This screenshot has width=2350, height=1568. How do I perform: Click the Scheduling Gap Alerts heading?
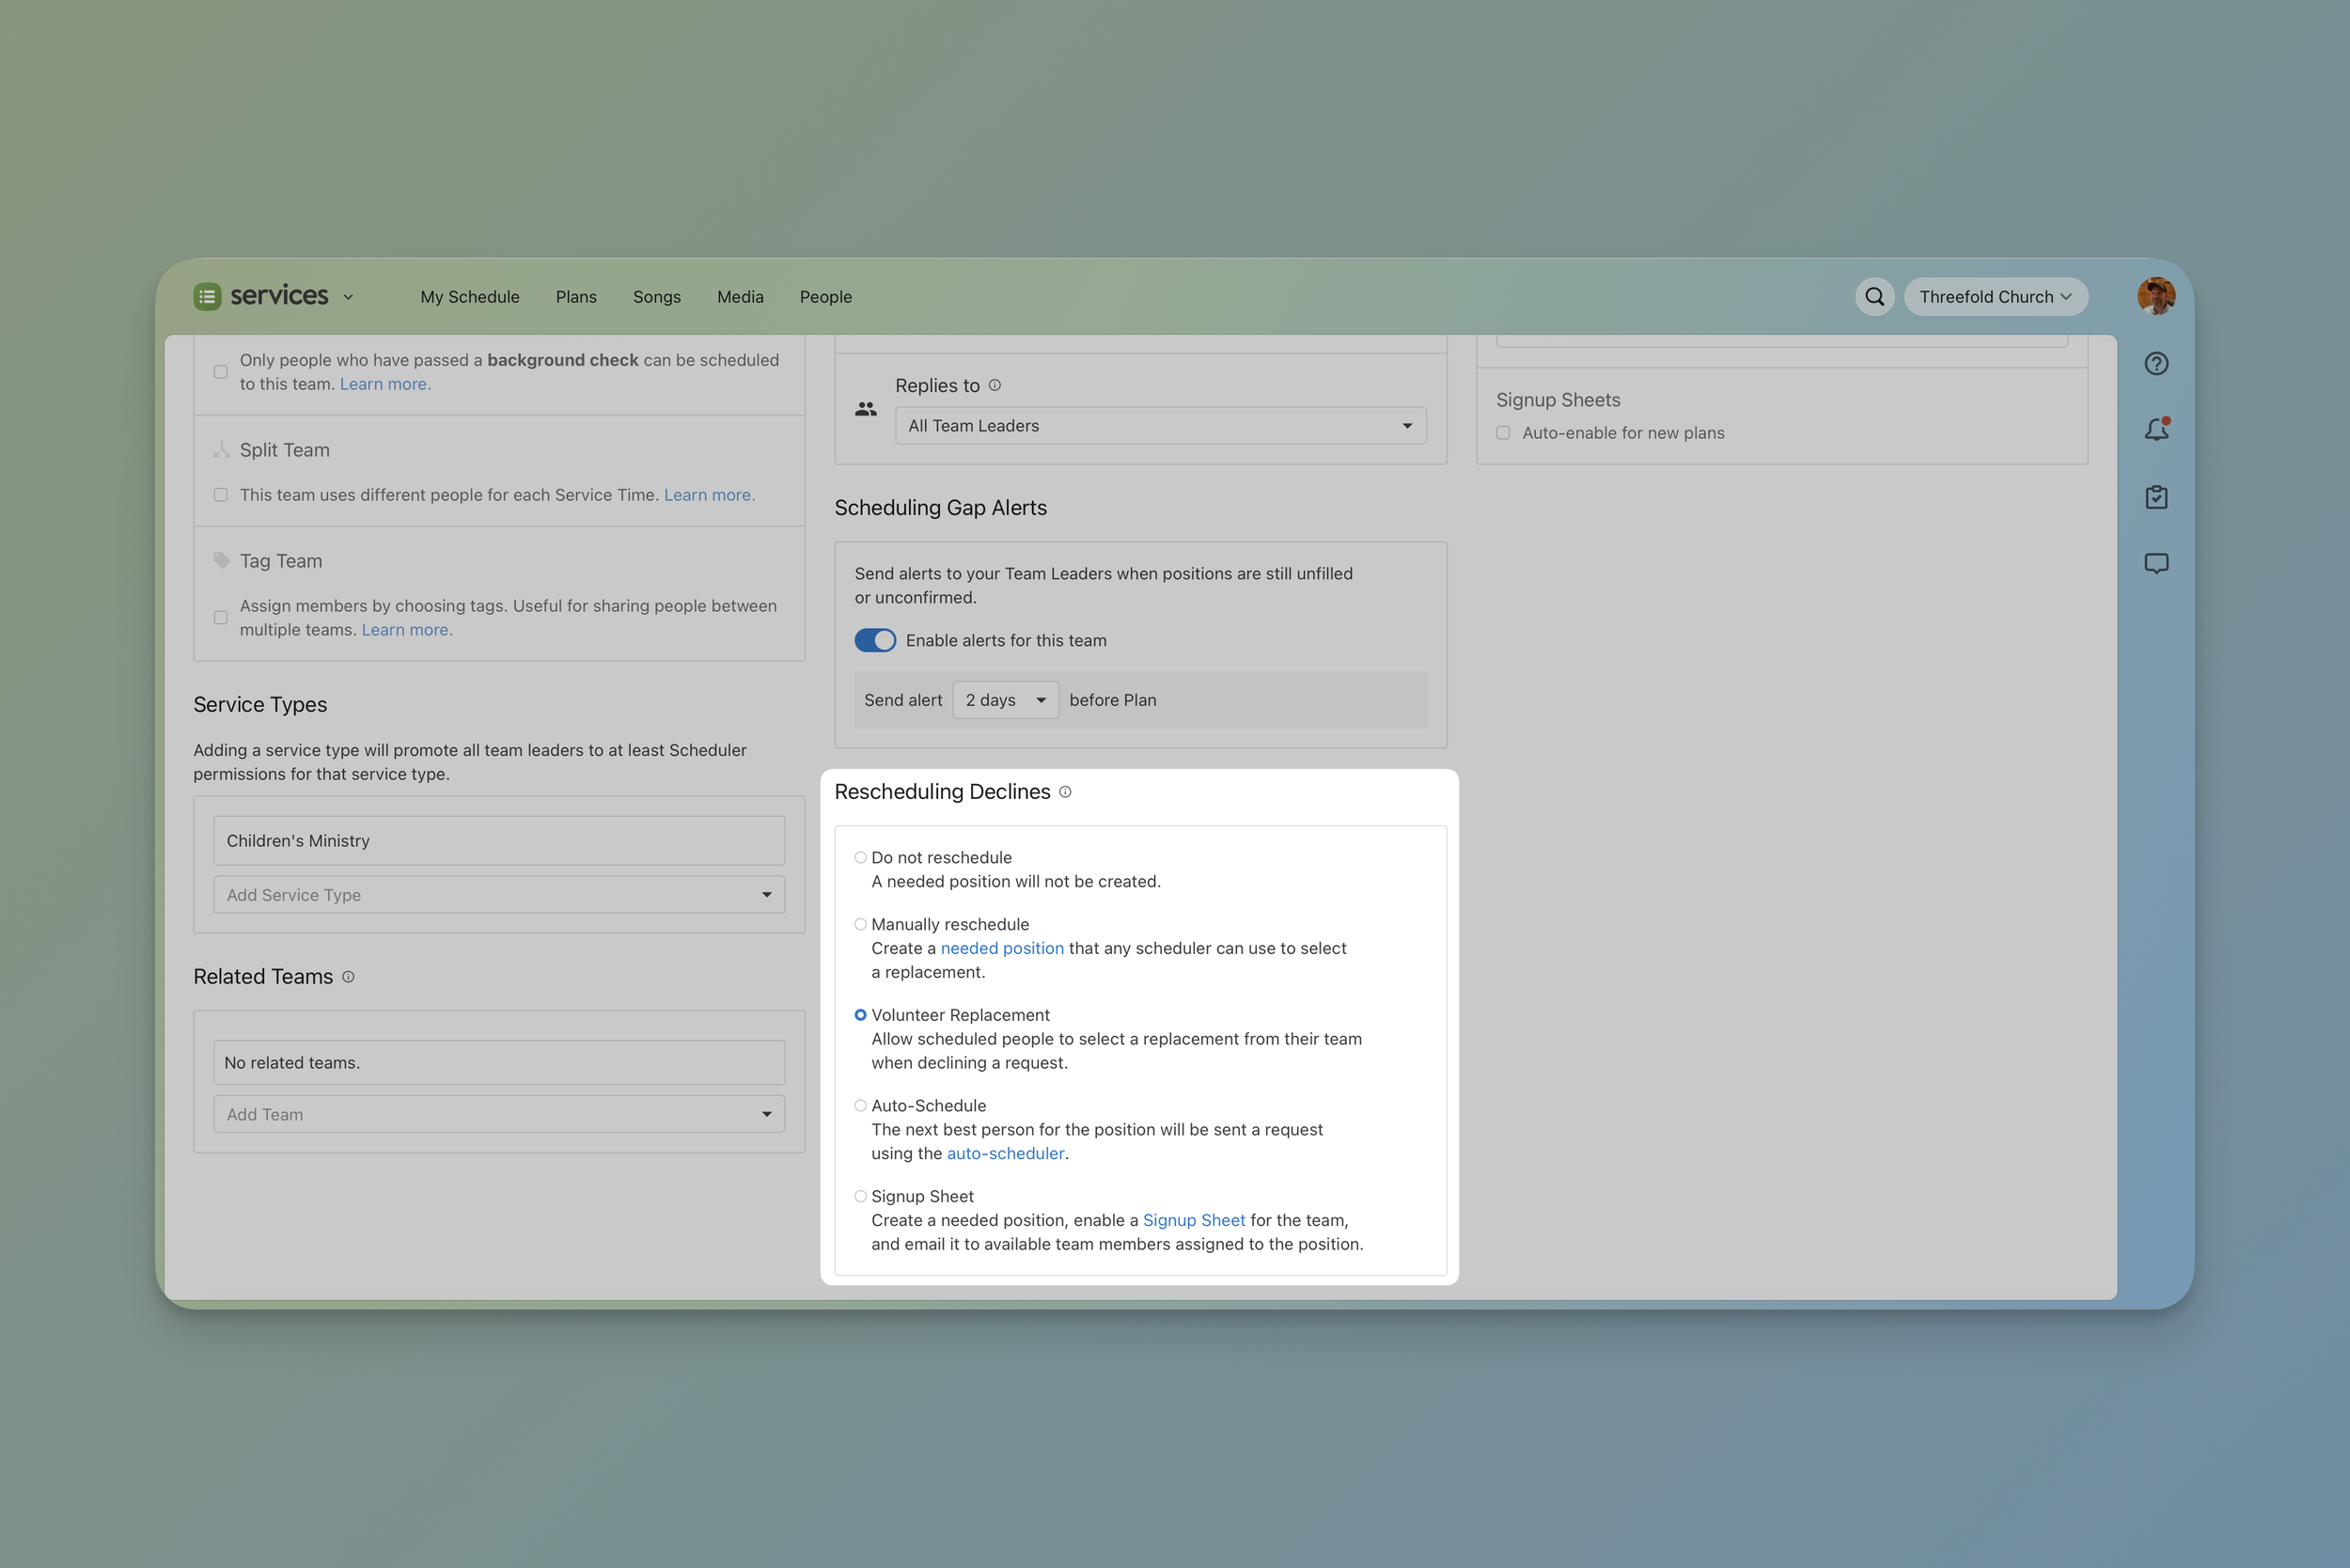click(x=940, y=508)
